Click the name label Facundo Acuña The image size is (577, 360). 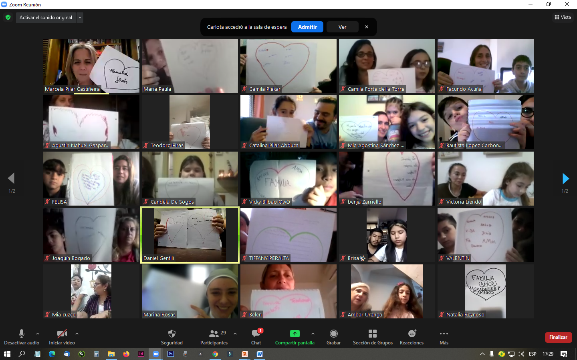[x=464, y=89]
